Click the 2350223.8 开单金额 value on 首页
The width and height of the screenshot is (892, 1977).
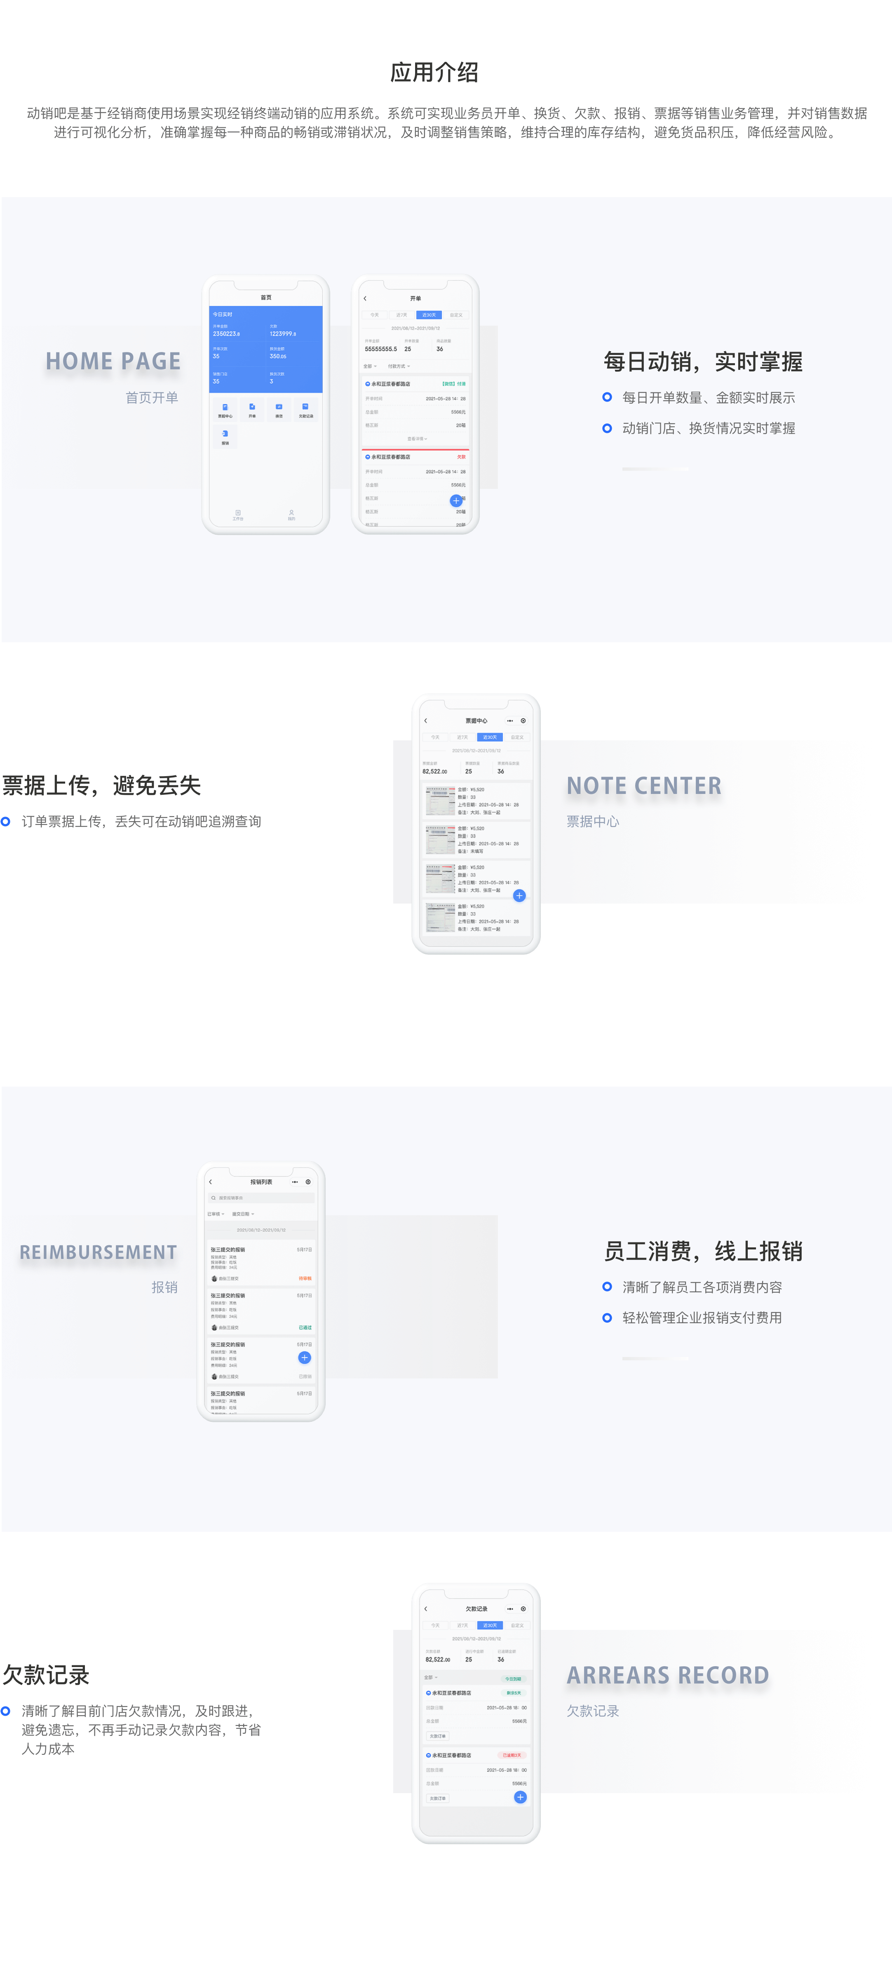(226, 334)
